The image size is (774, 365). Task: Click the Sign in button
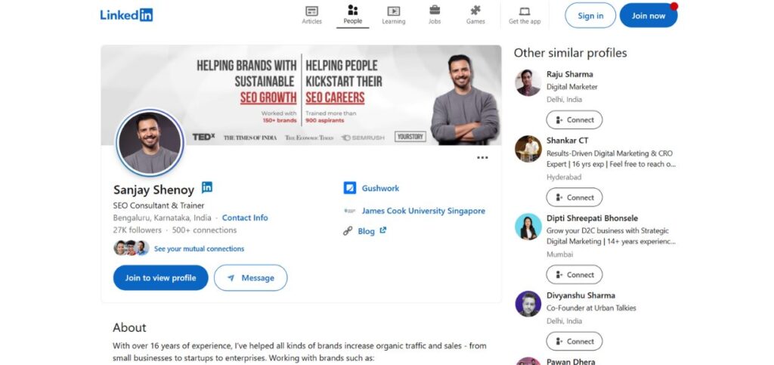pyautogui.click(x=590, y=15)
